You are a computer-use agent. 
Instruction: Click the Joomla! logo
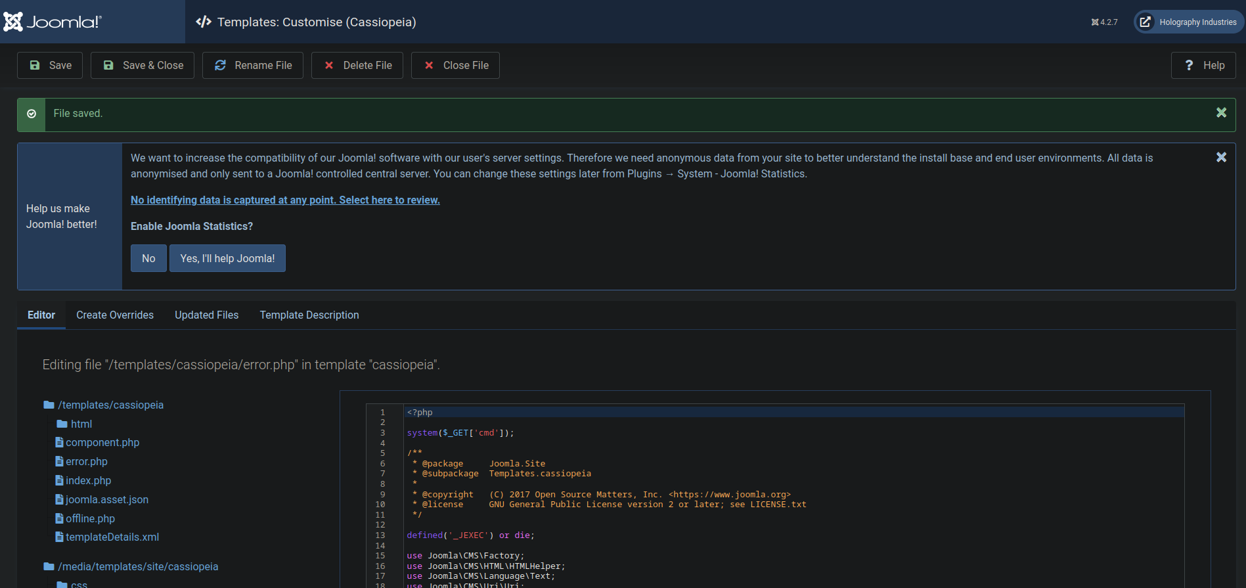[53, 22]
